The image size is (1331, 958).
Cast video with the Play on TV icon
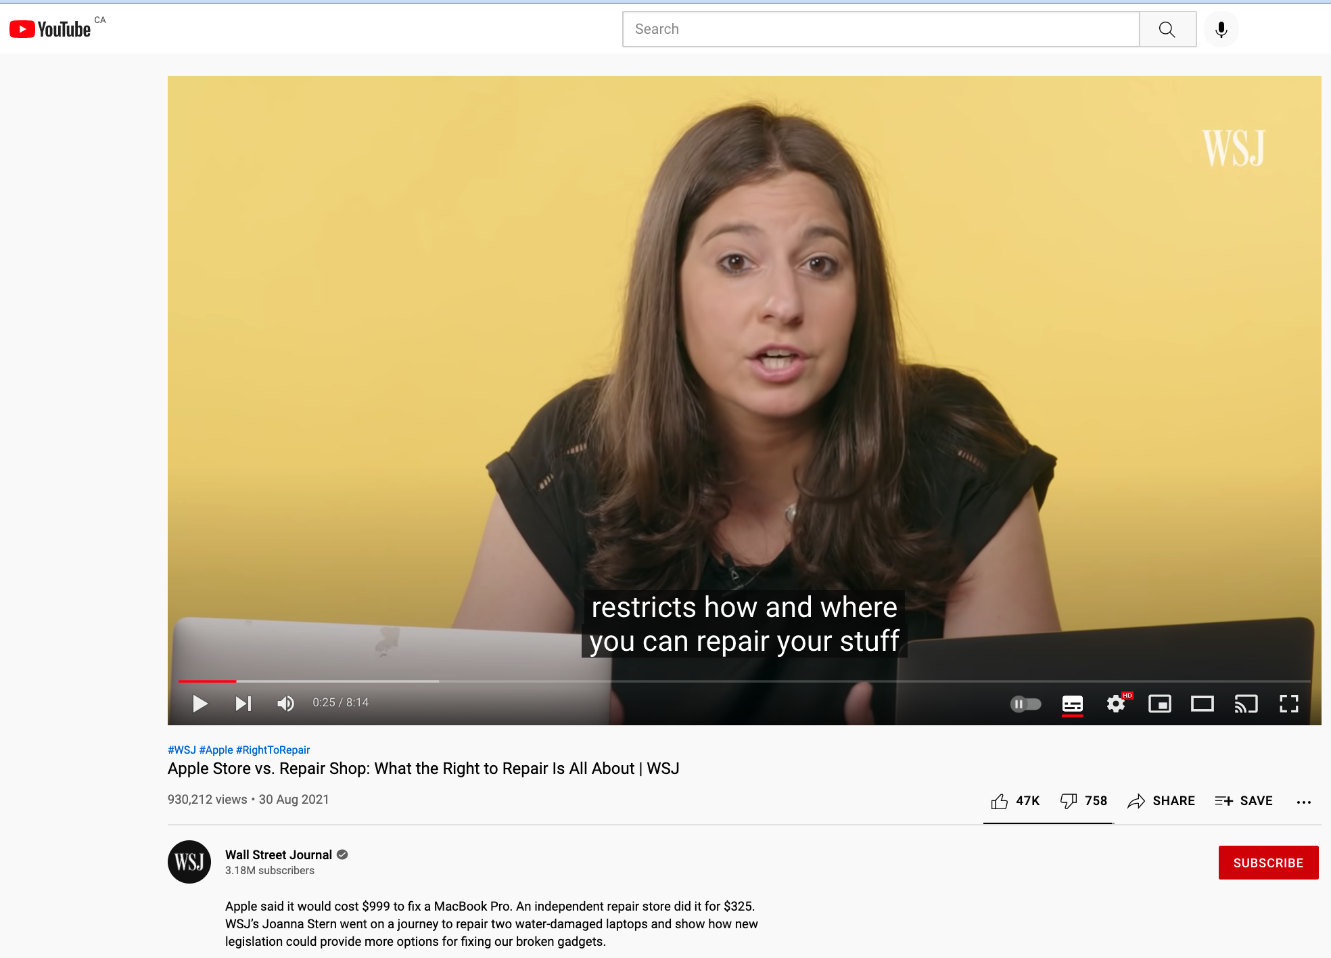(1246, 704)
